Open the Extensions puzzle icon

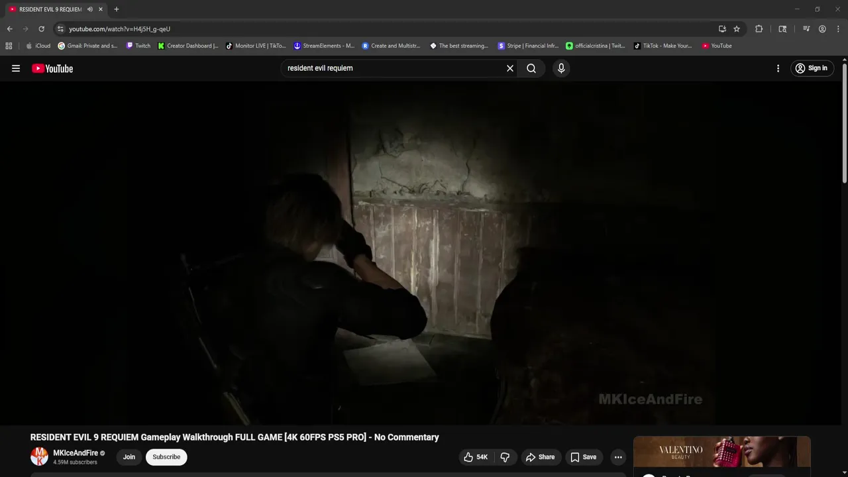759,29
